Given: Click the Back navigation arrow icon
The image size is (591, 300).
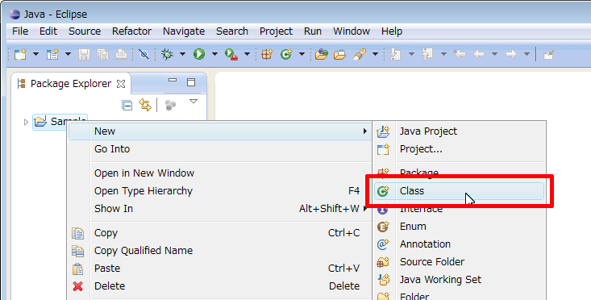Looking at the screenshot, I should [479, 54].
